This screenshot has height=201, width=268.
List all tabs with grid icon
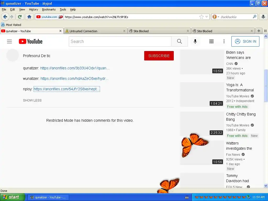click(x=265, y=31)
